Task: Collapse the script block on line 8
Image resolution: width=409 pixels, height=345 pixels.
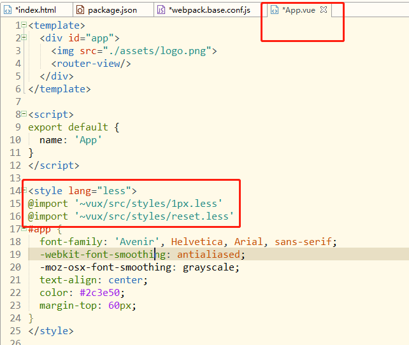Action: 24,113
